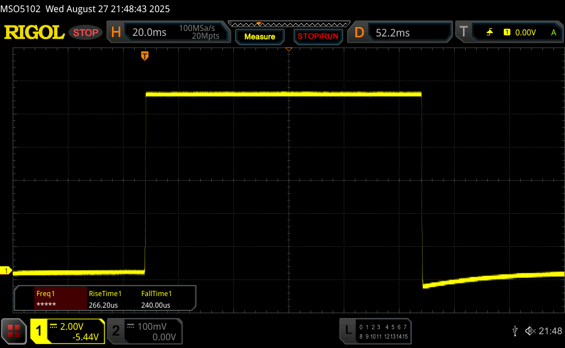Click the USB connection icon

tap(515, 331)
